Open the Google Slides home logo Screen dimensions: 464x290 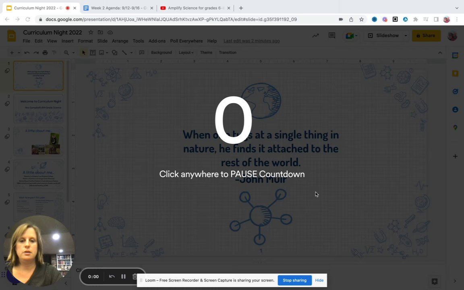pyautogui.click(x=12, y=36)
